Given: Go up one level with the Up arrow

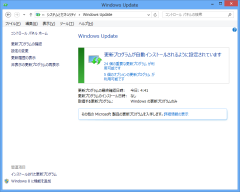Looking at the screenshot, I should coord(30,14).
